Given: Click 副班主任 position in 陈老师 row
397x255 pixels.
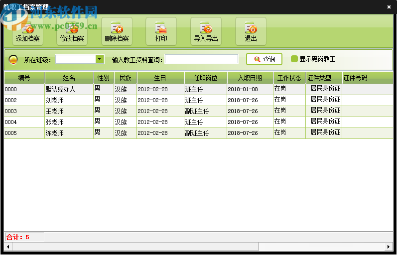Looking at the screenshot, I should (x=205, y=133).
